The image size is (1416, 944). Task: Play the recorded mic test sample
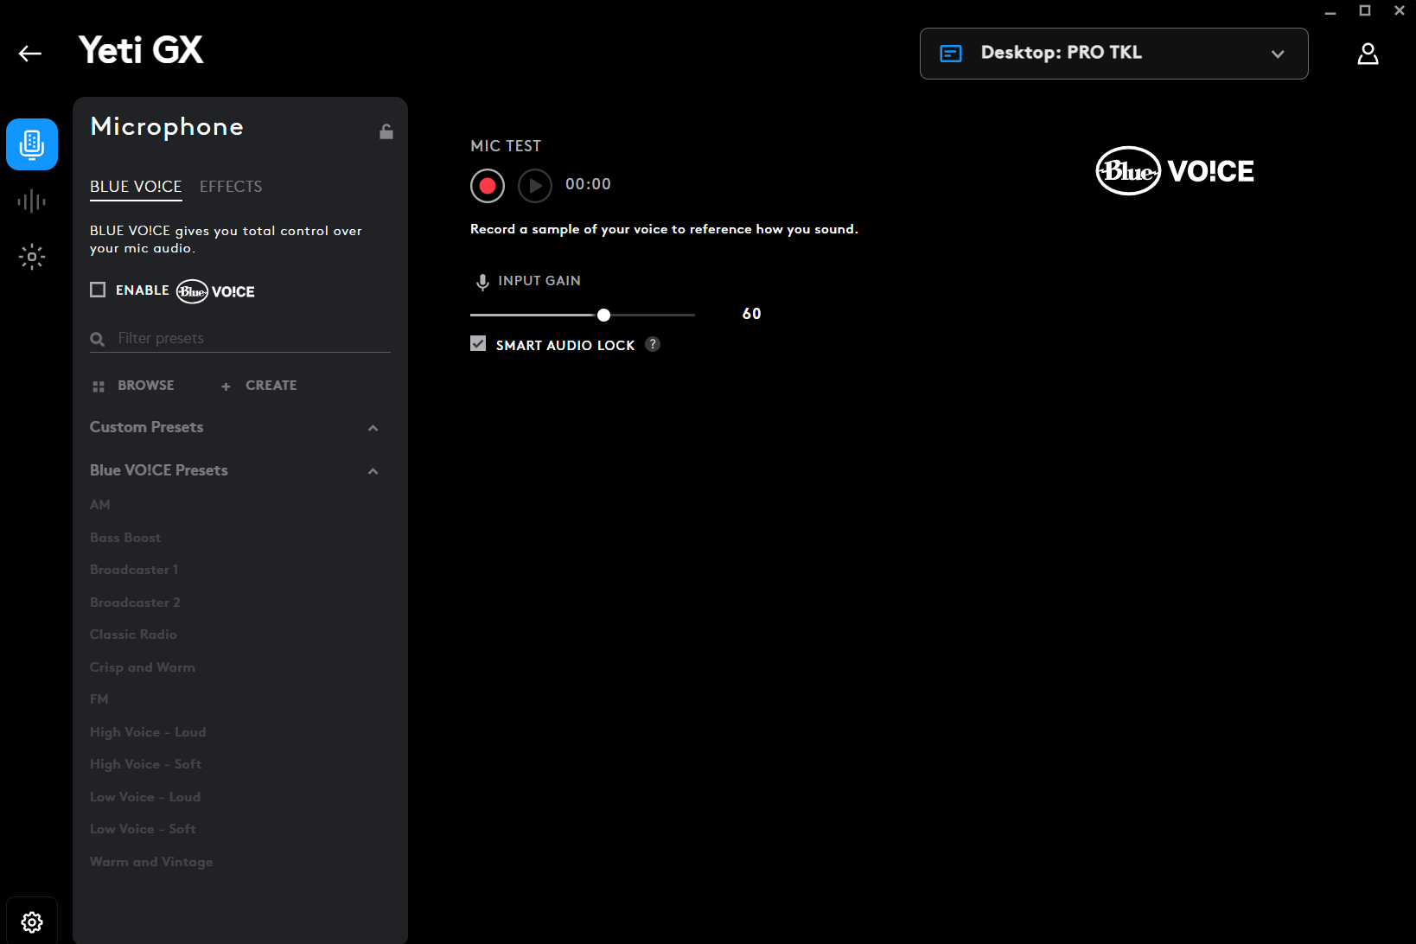click(x=535, y=186)
